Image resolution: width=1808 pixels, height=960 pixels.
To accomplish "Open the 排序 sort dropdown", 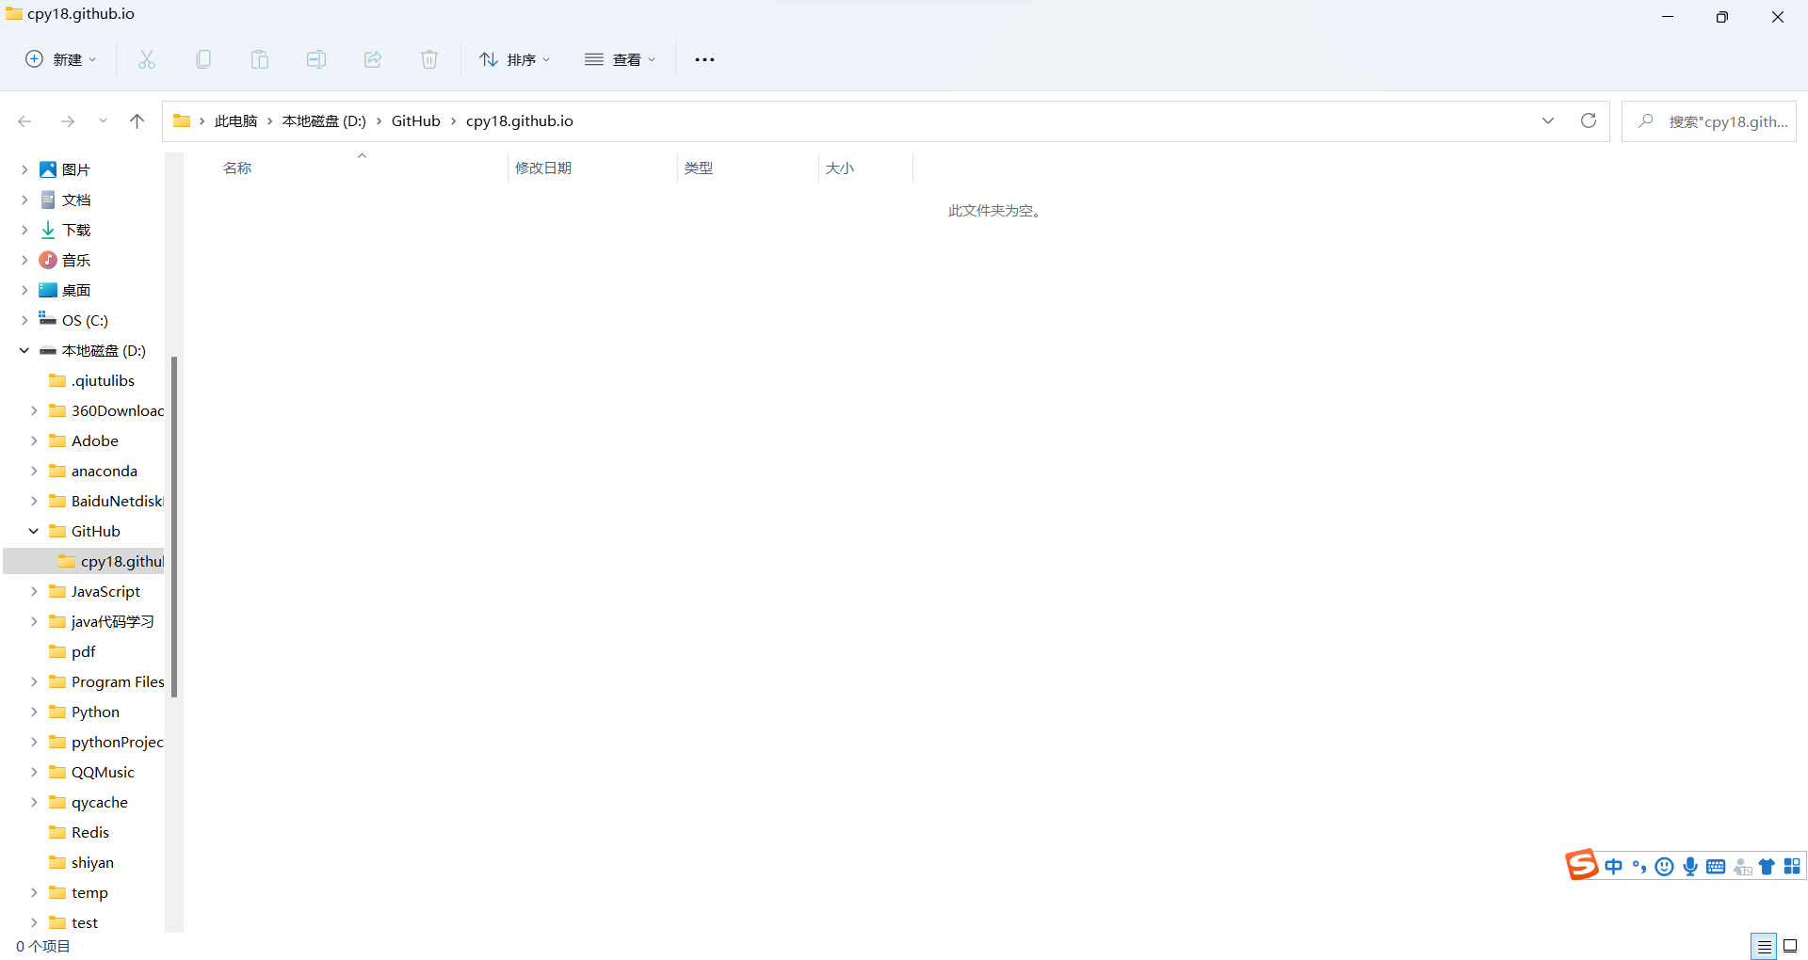I will [x=514, y=58].
